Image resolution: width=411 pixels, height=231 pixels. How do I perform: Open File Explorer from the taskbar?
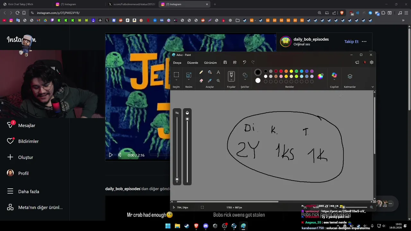(x=177, y=226)
